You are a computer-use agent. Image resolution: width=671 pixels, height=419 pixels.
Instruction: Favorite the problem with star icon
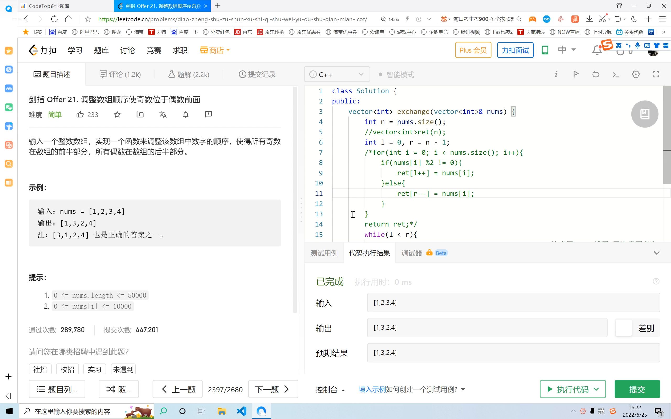[x=117, y=114]
